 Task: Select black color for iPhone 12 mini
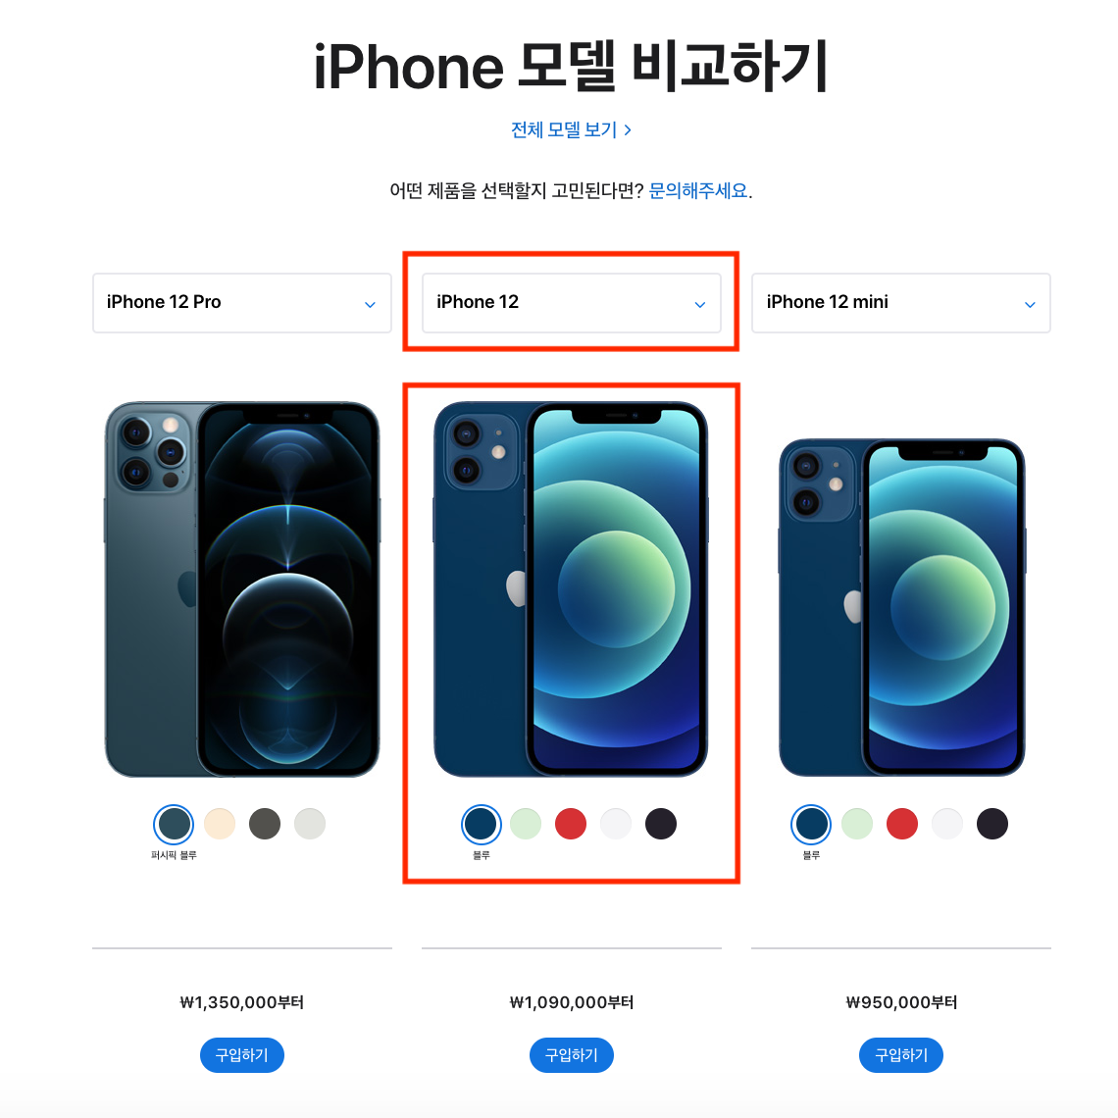click(x=992, y=824)
